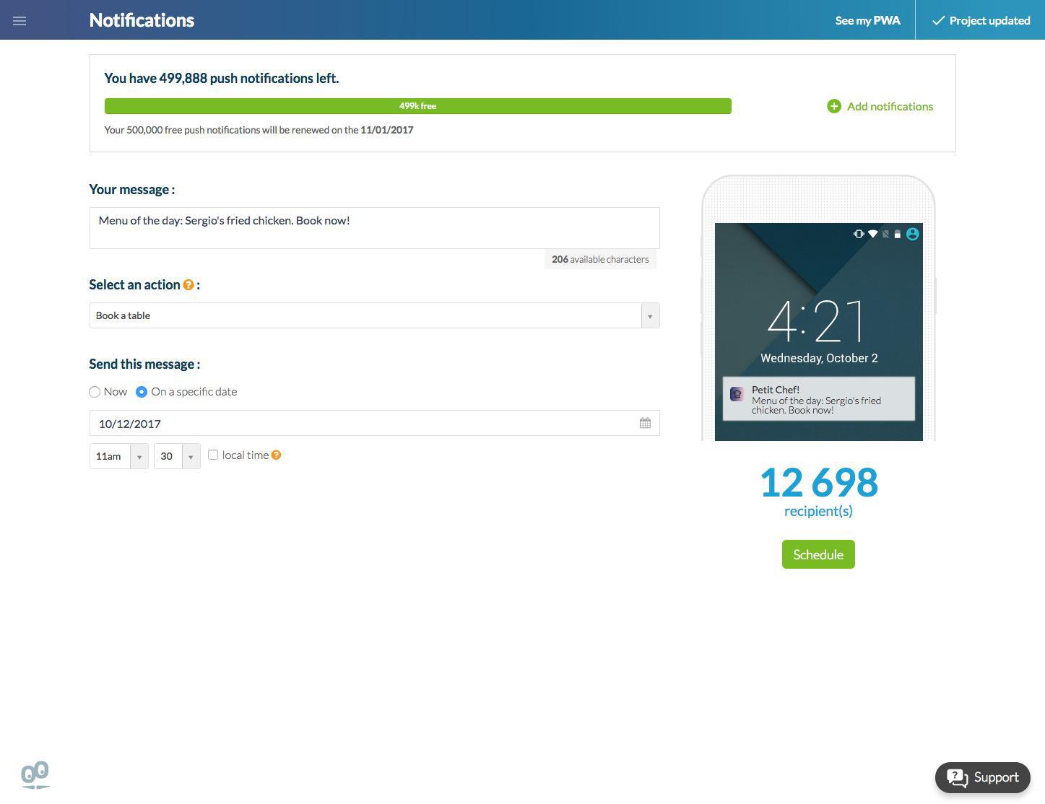
Task: Open the Support chat button
Action: (x=982, y=777)
